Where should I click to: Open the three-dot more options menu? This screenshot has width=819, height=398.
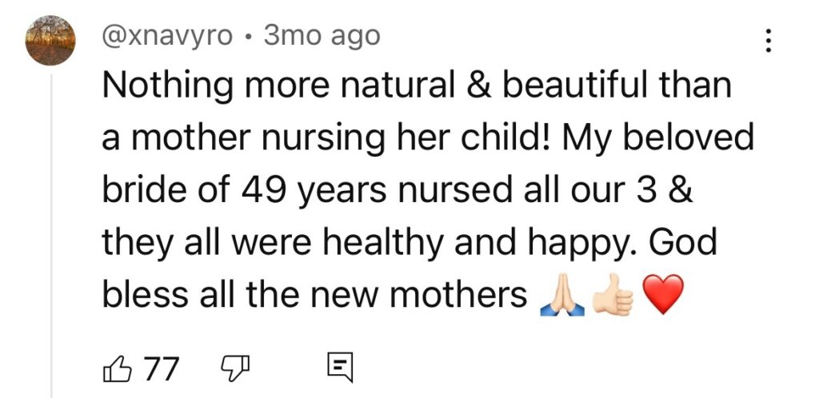coord(769,41)
